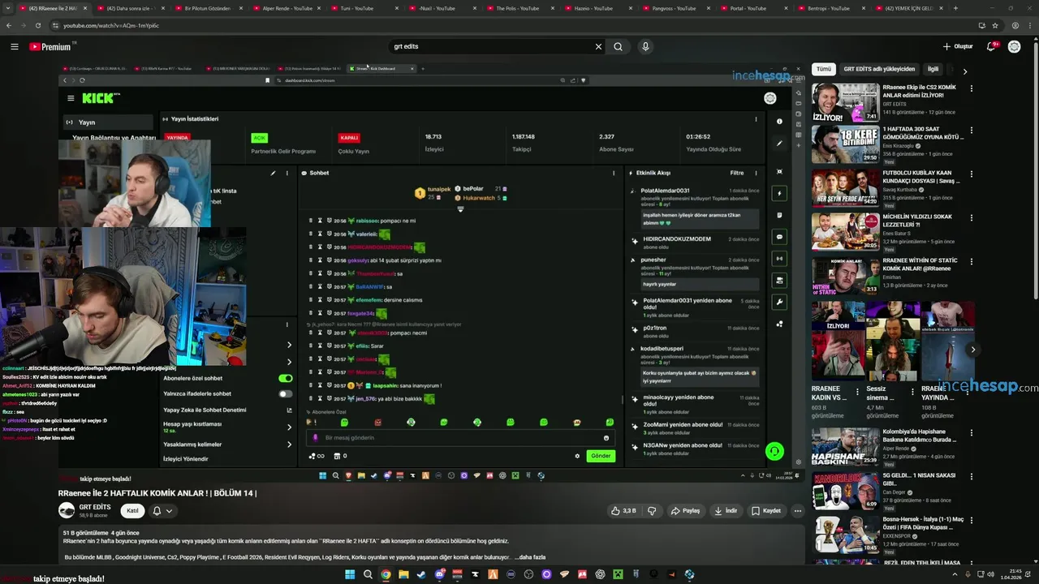Bookmark this page with the star
This screenshot has width=1039, height=584.
click(x=995, y=25)
